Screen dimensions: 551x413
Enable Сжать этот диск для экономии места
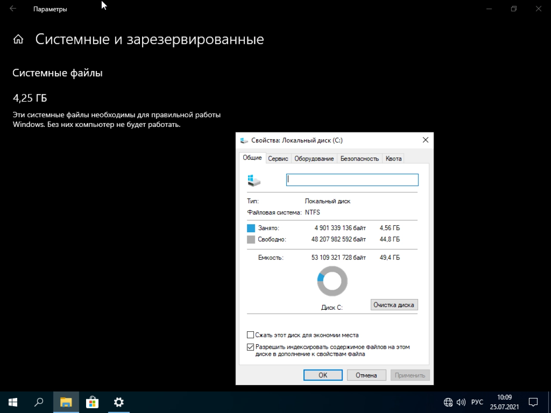tap(251, 335)
